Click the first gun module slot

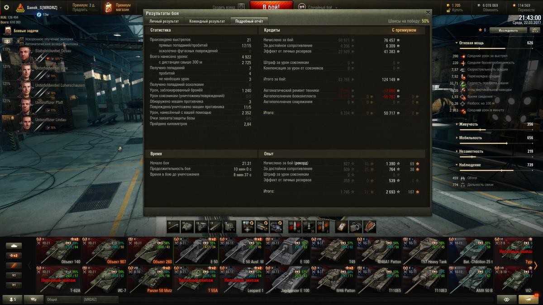point(173,226)
